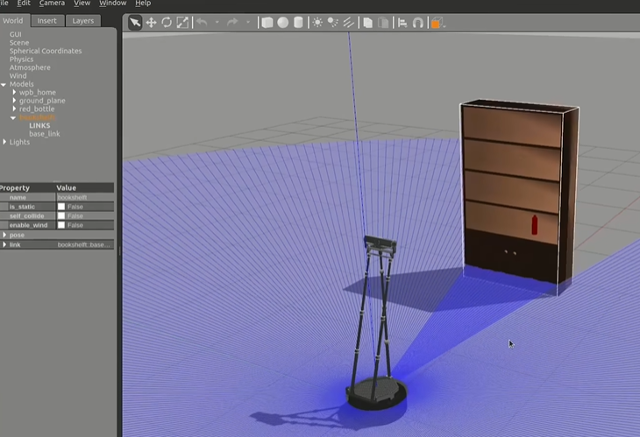Image resolution: width=640 pixels, height=437 pixels.
Task: Add a directional light
Action: click(348, 23)
